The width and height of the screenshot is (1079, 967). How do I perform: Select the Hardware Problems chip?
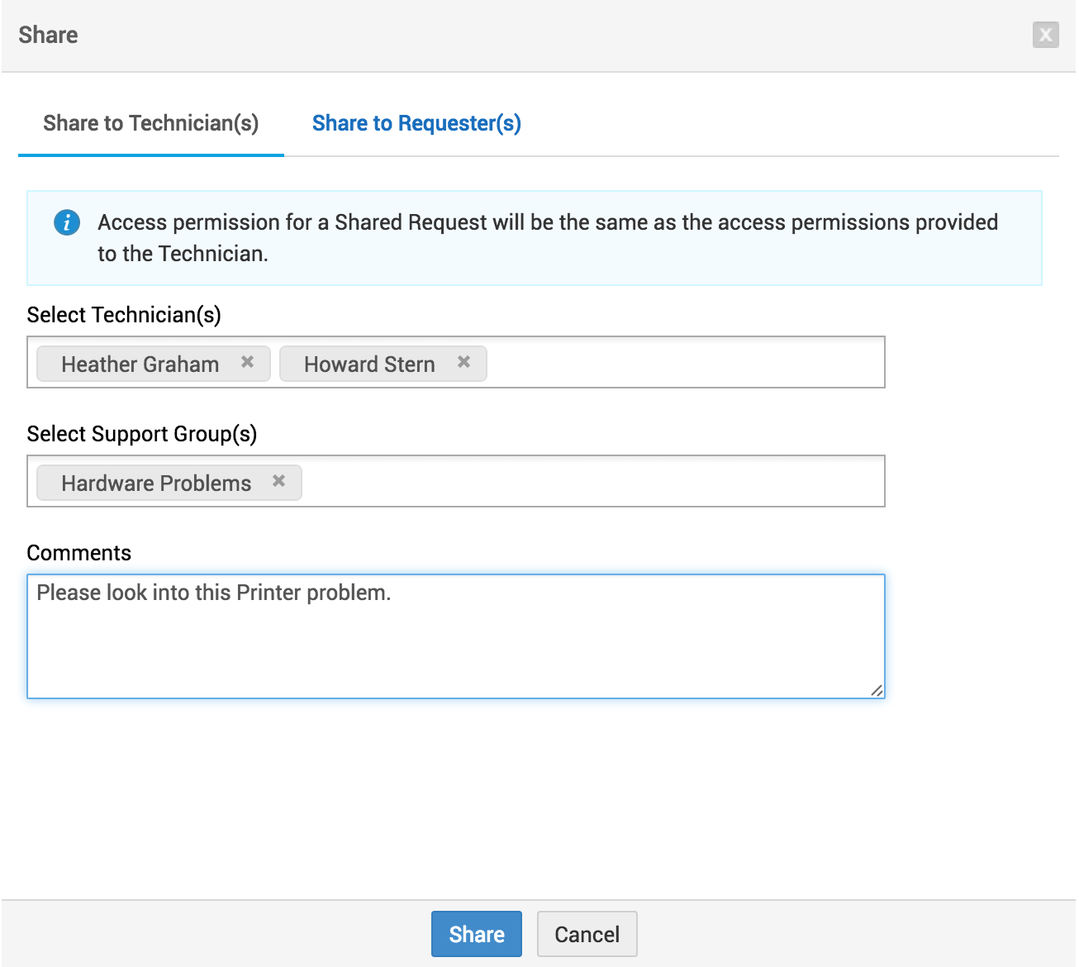[155, 483]
